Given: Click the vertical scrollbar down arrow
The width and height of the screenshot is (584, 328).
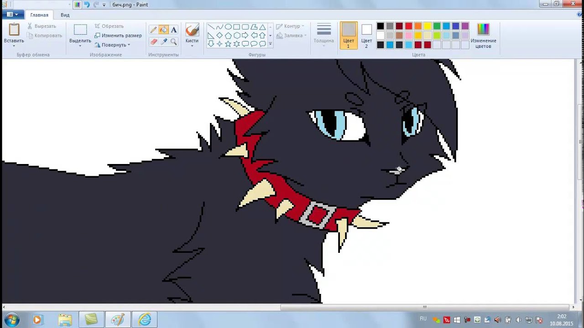Looking at the screenshot, I should coord(580,301).
